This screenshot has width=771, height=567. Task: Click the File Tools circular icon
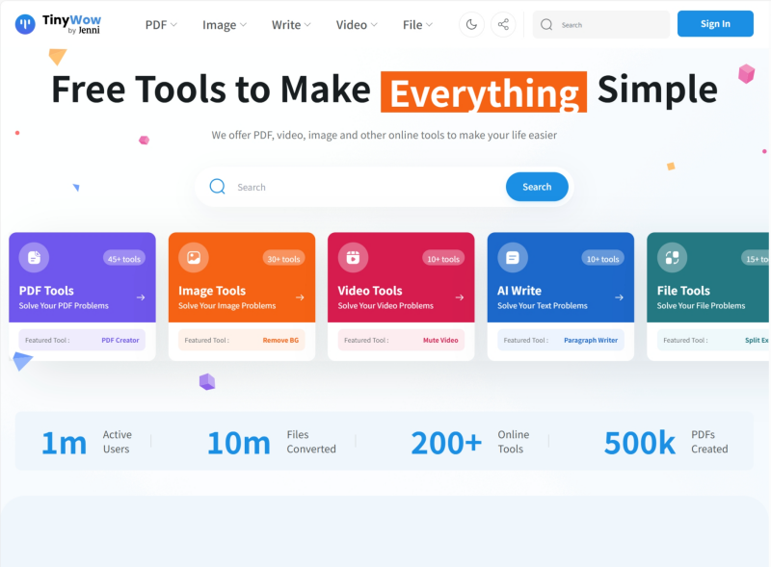(672, 257)
